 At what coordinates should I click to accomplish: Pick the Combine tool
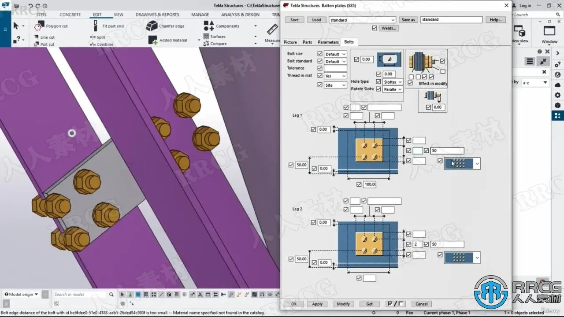point(102,44)
